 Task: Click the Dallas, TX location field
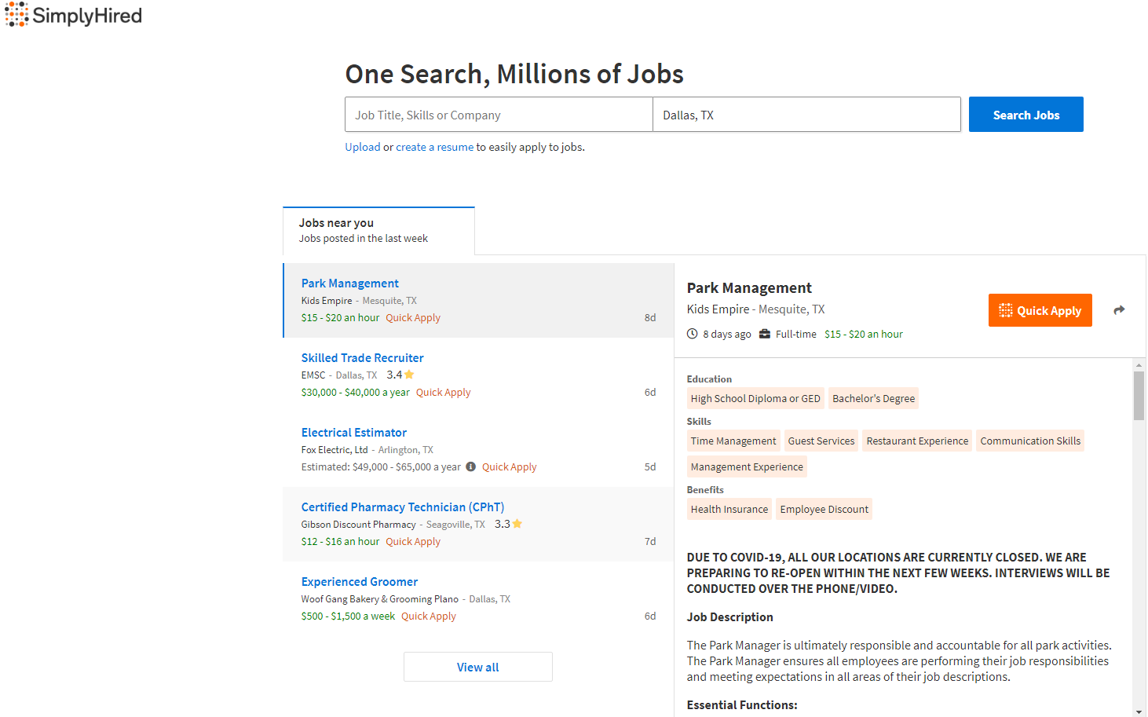806,114
